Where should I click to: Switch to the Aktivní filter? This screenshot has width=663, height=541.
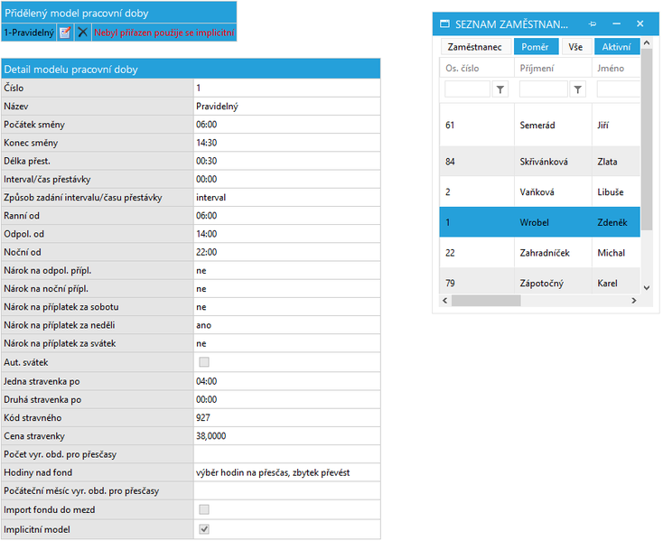tap(617, 47)
